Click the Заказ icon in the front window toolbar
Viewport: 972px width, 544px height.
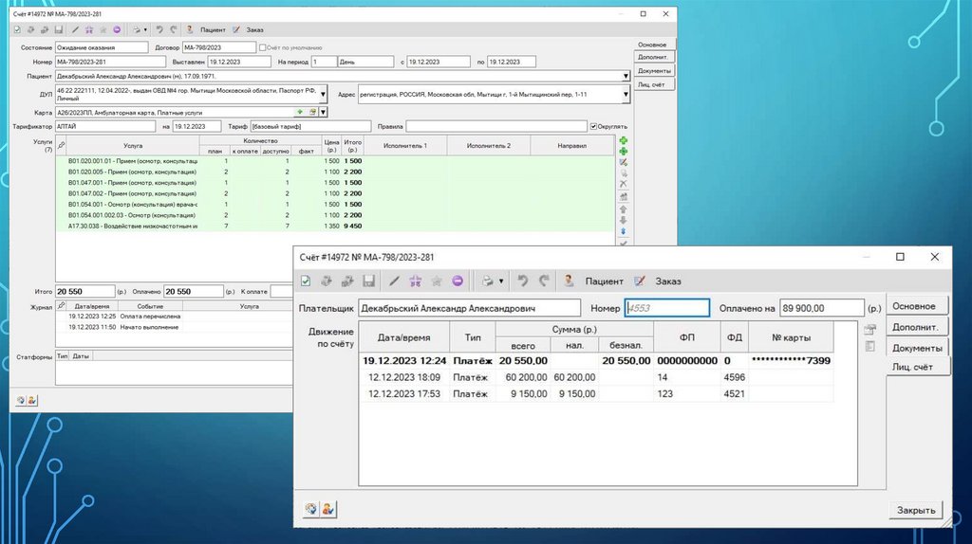[x=640, y=281]
